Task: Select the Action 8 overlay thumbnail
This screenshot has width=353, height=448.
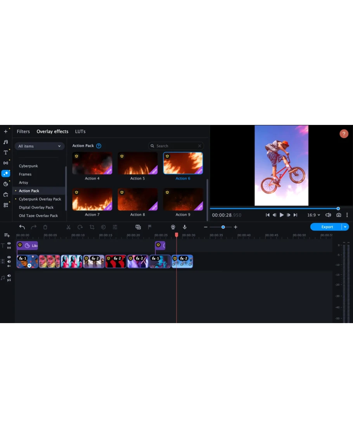Action: tap(138, 199)
